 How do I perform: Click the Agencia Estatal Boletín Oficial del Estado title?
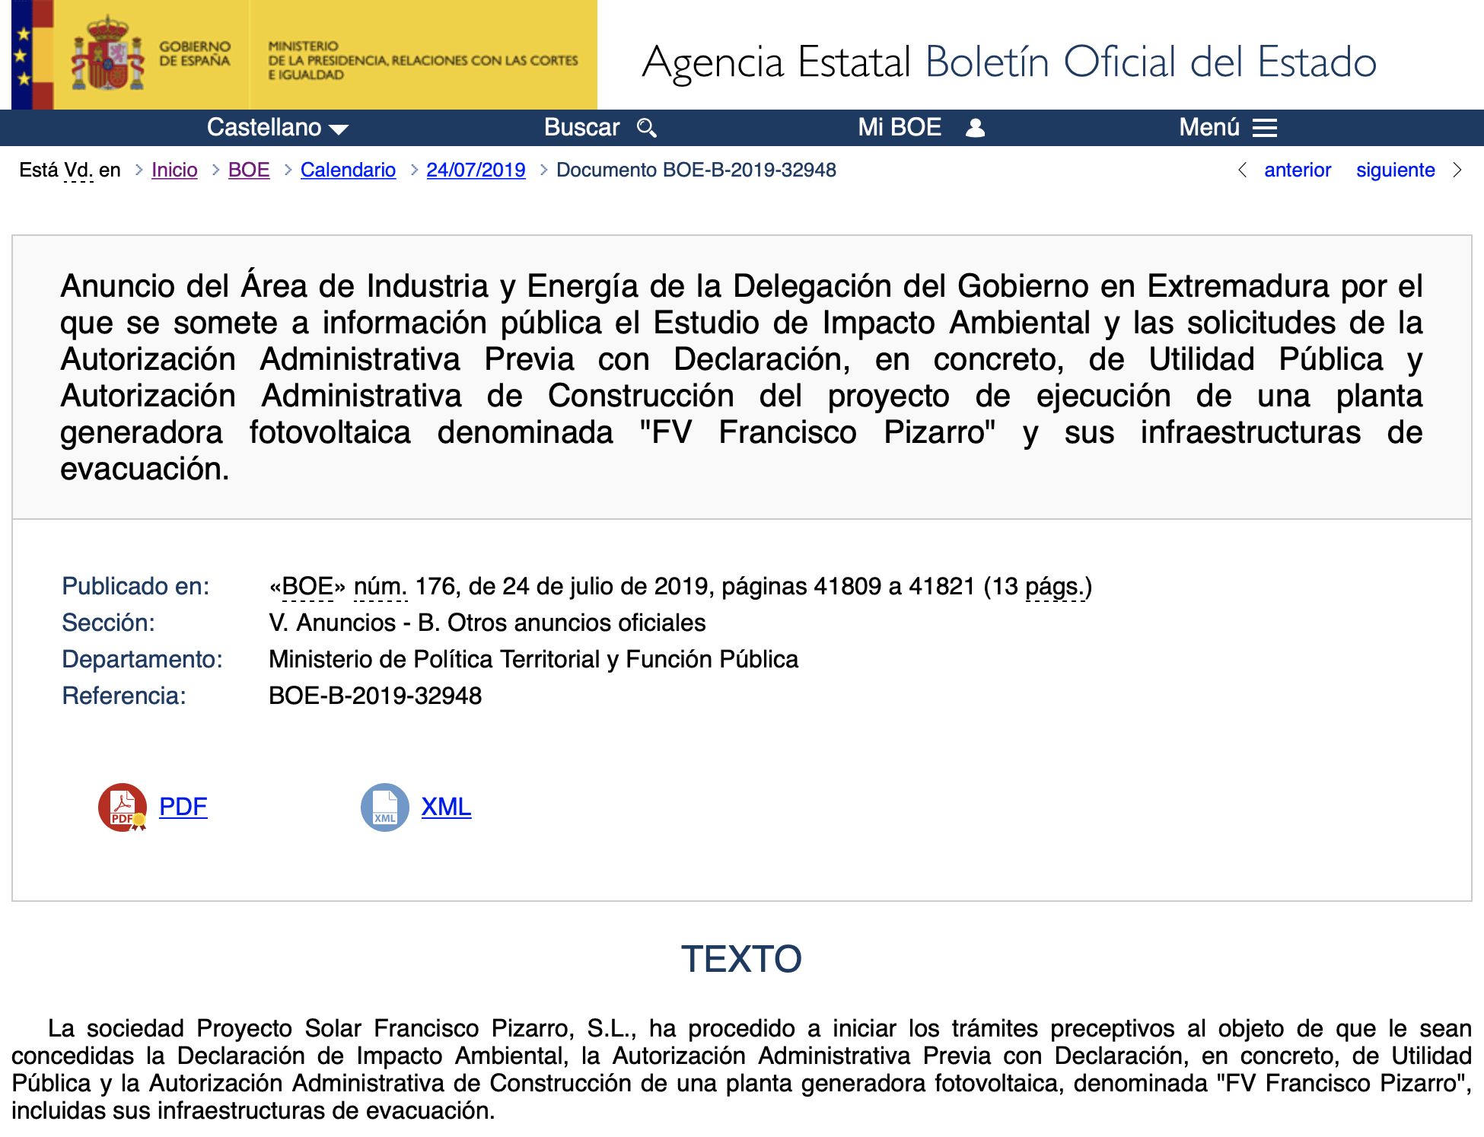coord(1009,62)
